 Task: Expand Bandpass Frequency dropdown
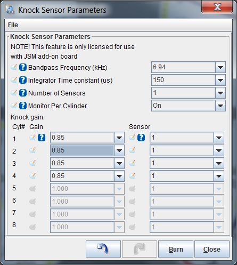pos(220,67)
